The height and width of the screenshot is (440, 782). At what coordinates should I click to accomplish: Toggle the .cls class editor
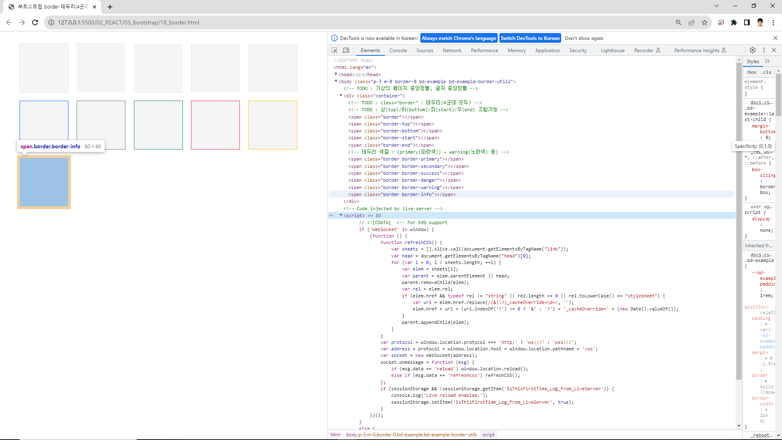click(767, 72)
